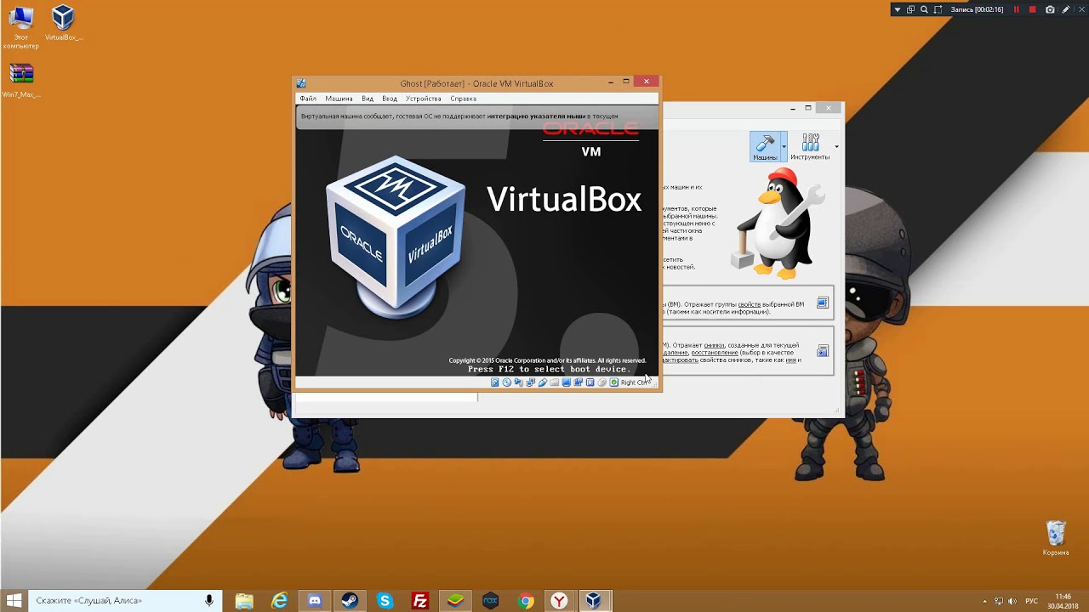This screenshot has height=612, width=1089.
Task: Pause the screen recording
Action: point(1017,9)
